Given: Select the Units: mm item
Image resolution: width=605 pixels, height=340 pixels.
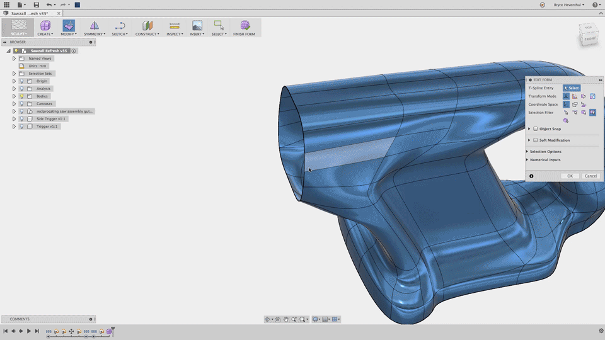Looking at the screenshot, I should (37, 66).
